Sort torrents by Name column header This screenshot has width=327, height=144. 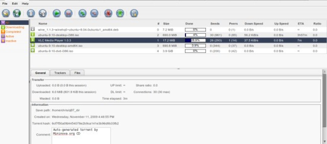point(43,24)
